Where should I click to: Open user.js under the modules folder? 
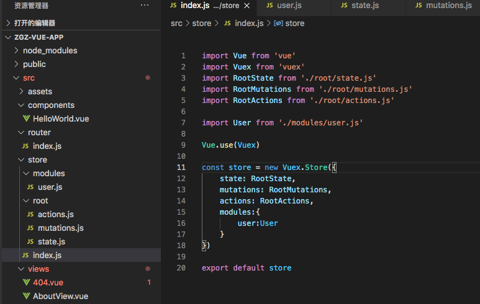pos(50,187)
